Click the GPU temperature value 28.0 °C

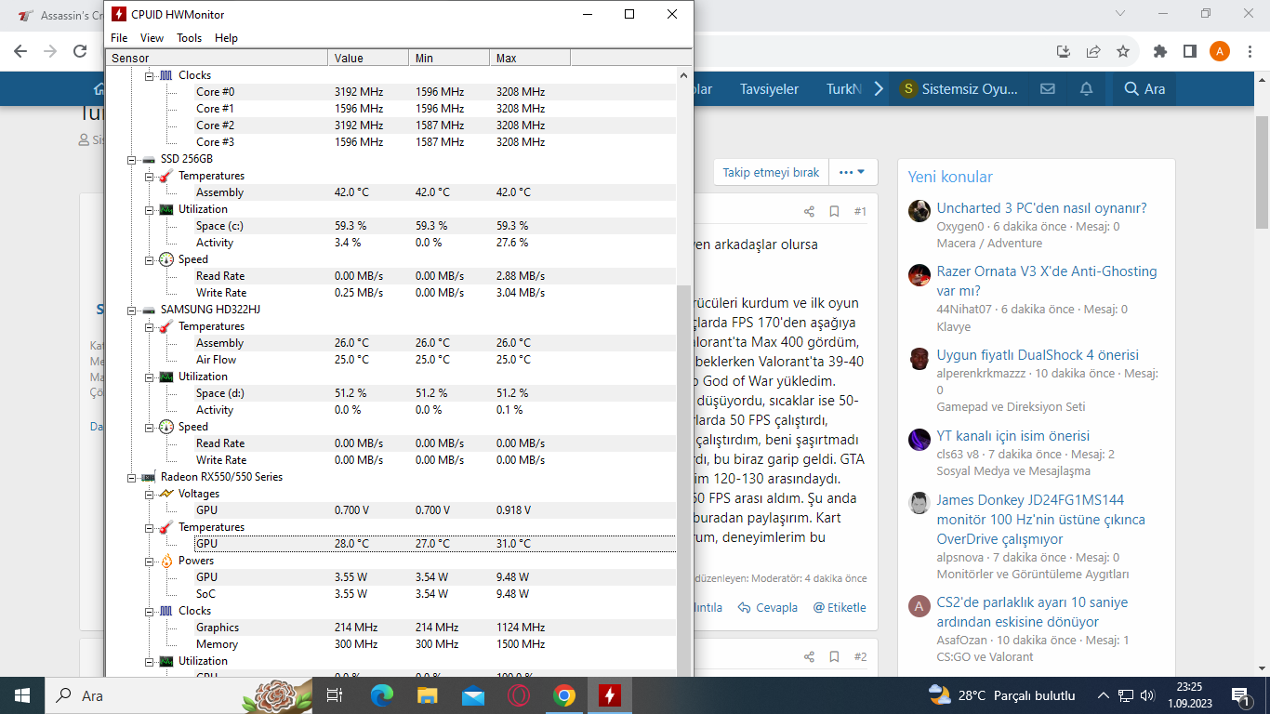(x=351, y=544)
